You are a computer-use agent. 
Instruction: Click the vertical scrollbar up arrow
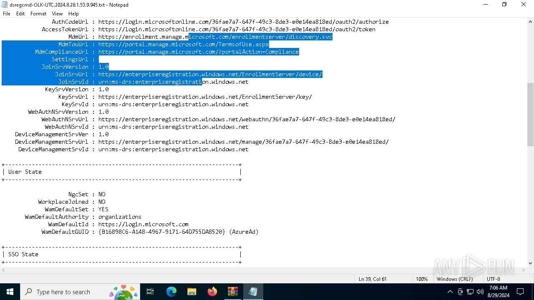530,21
